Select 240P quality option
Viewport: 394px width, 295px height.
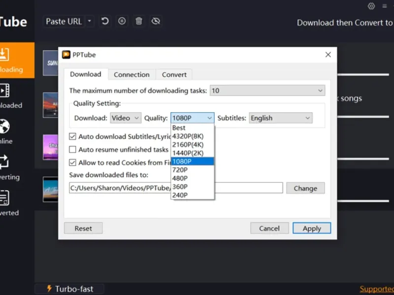coord(192,195)
